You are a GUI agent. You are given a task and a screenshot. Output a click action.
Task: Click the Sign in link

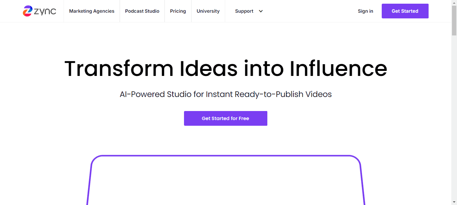coord(365,11)
